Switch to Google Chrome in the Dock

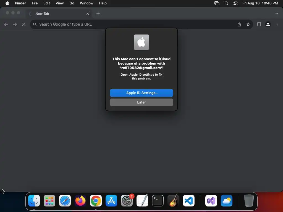tap(96, 201)
